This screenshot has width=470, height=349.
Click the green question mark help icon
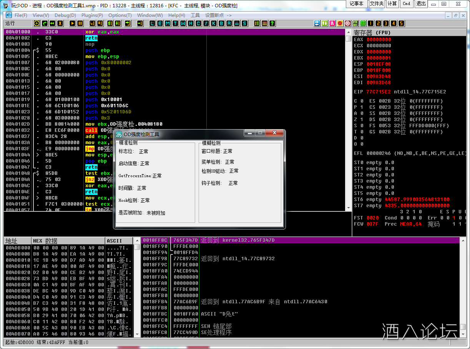point(272,23)
